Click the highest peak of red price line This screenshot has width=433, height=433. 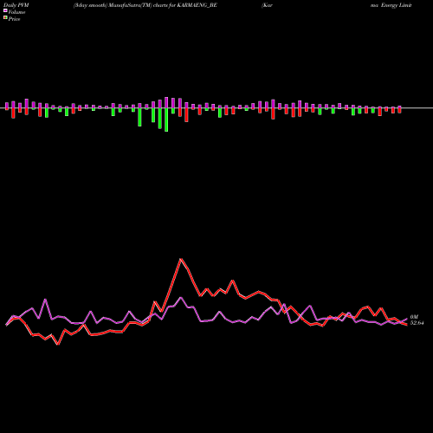point(181,259)
